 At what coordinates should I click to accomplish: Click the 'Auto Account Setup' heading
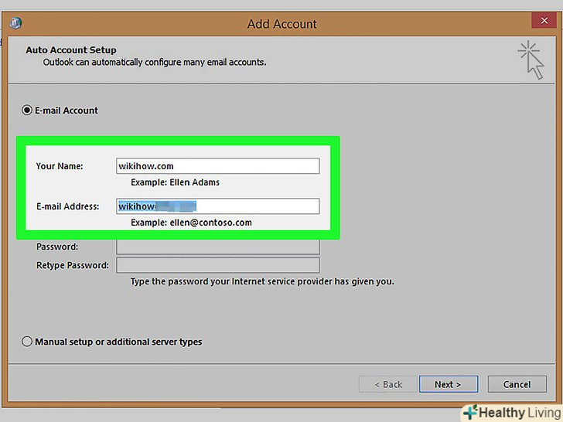pos(70,50)
